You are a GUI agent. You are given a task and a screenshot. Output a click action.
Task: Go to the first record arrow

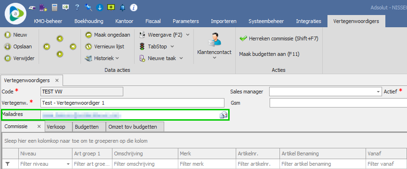[47, 46]
